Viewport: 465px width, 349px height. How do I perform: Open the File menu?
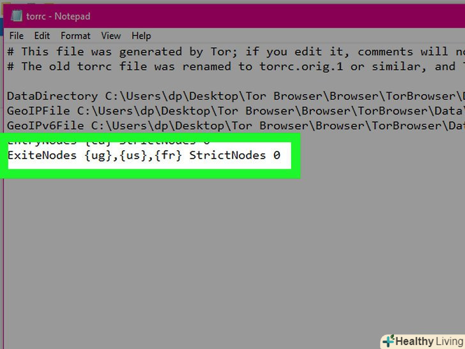[x=17, y=36]
